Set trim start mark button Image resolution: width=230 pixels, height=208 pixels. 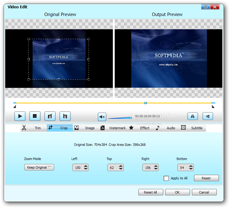(x=50, y=116)
